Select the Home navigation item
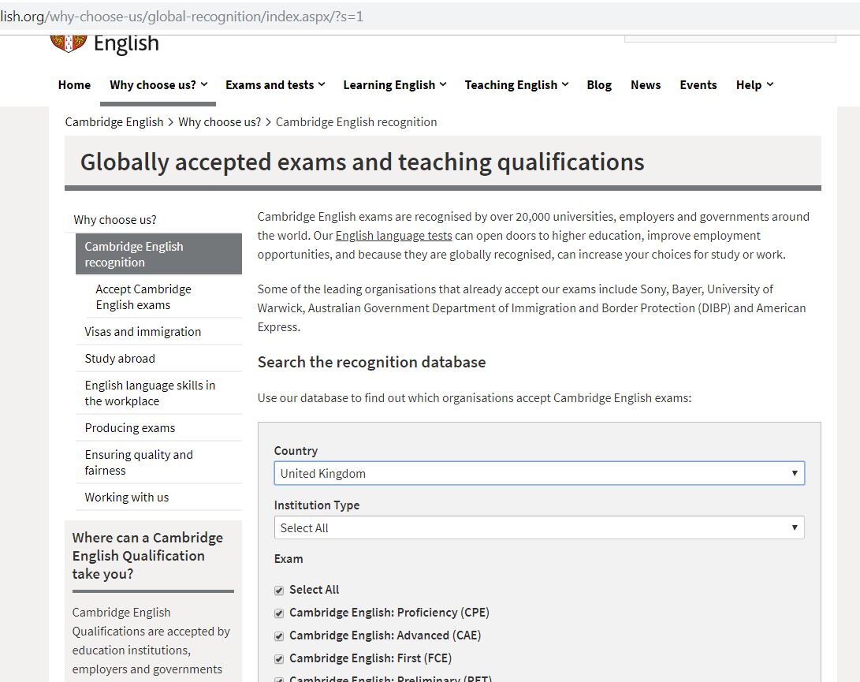Viewport: 860px width, 682px height. point(74,84)
